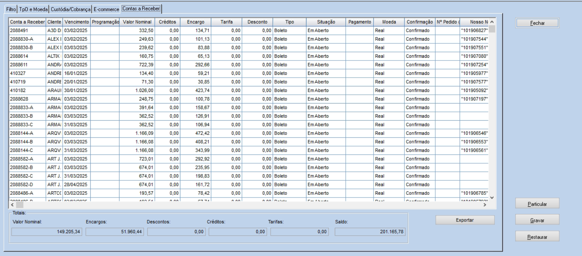Click the Programação column header
582x256 pixels.
(x=105, y=22)
